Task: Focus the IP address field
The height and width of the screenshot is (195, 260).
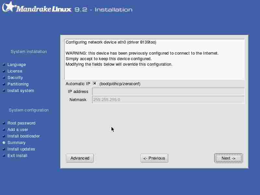Action: pyautogui.click(x=168, y=92)
